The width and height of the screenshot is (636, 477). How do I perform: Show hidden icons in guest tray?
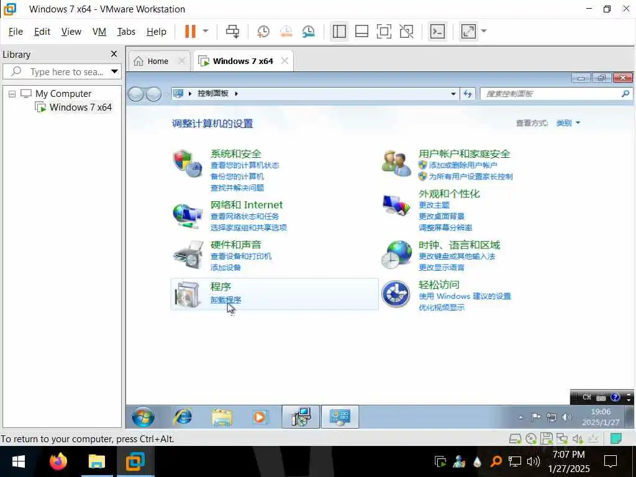[x=521, y=417]
